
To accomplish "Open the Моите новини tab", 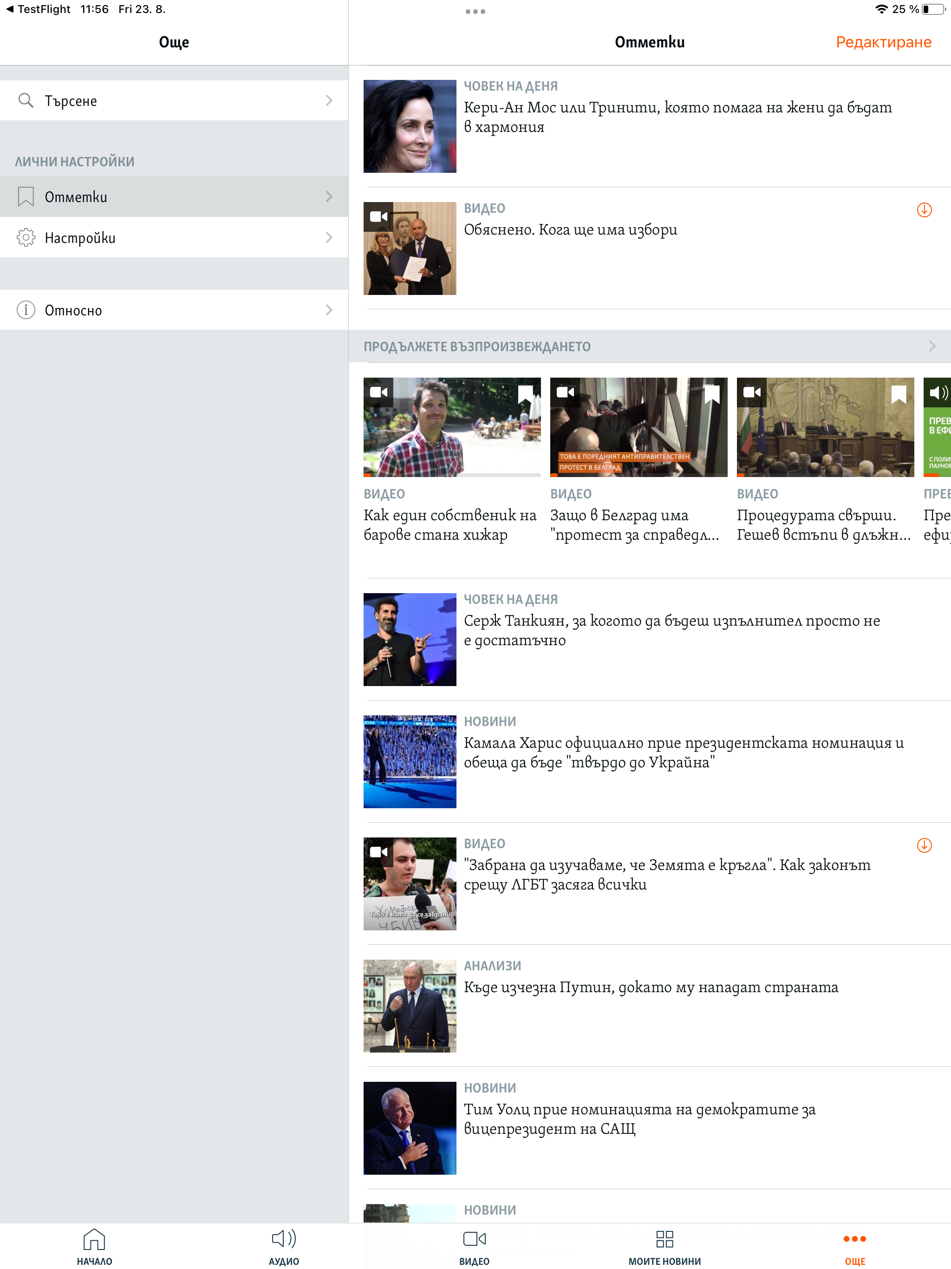I will click(665, 1247).
